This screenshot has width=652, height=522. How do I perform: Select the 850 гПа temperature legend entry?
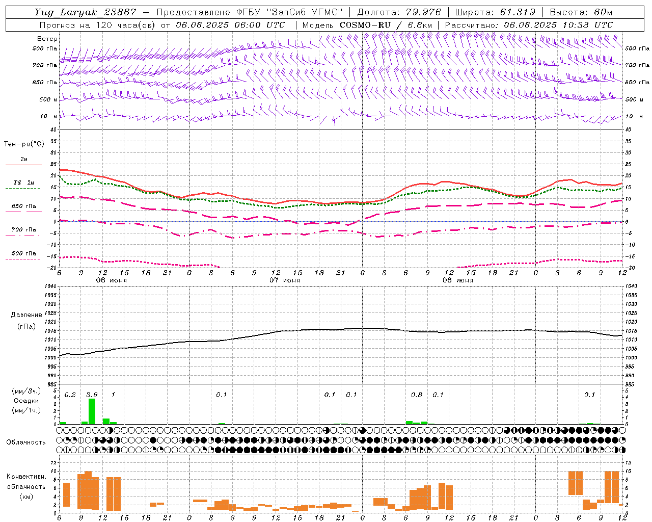tap(23, 208)
